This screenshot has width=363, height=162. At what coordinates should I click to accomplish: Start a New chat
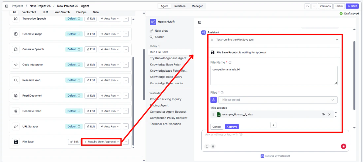click(159, 31)
